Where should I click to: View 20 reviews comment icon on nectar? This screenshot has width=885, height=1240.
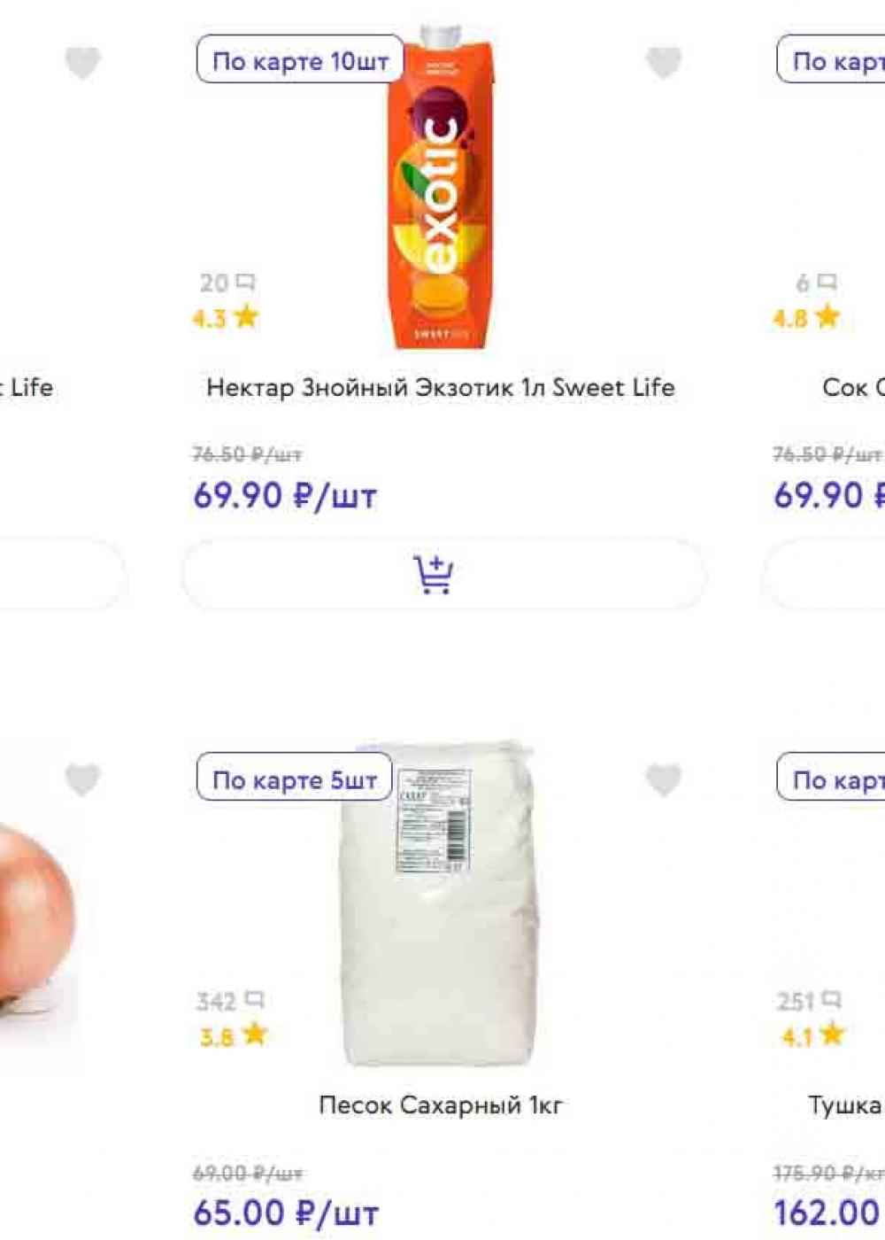click(x=246, y=283)
